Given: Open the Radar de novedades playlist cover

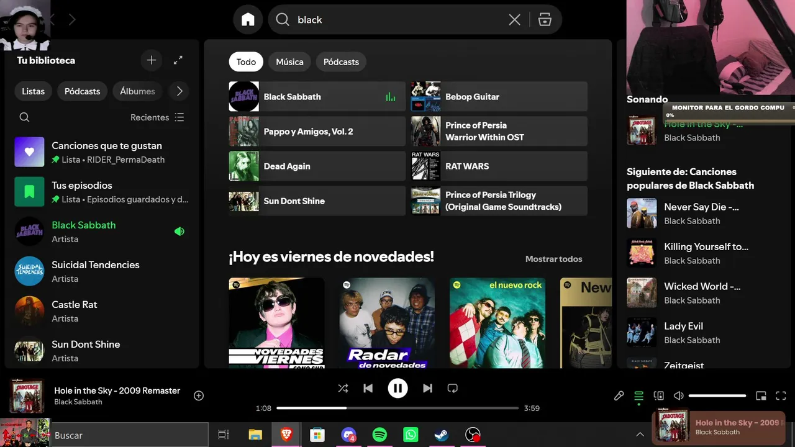Looking at the screenshot, I should click(x=387, y=323).
